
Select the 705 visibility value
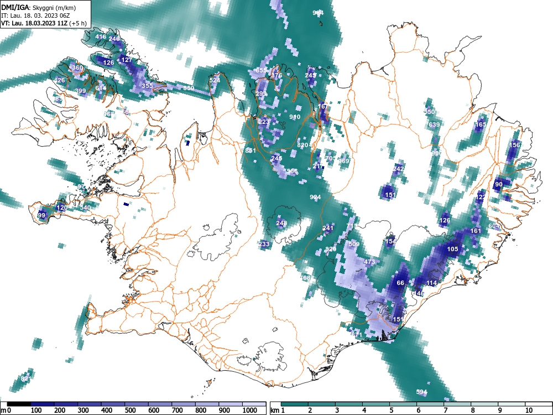pos(331,158)
